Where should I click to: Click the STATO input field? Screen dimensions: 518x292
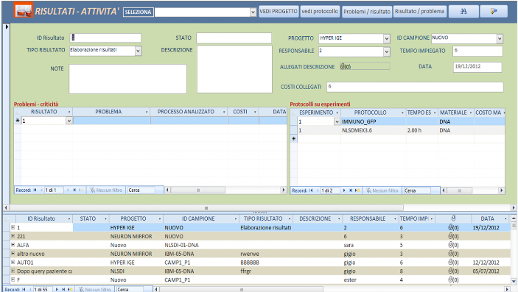[234, 38]
